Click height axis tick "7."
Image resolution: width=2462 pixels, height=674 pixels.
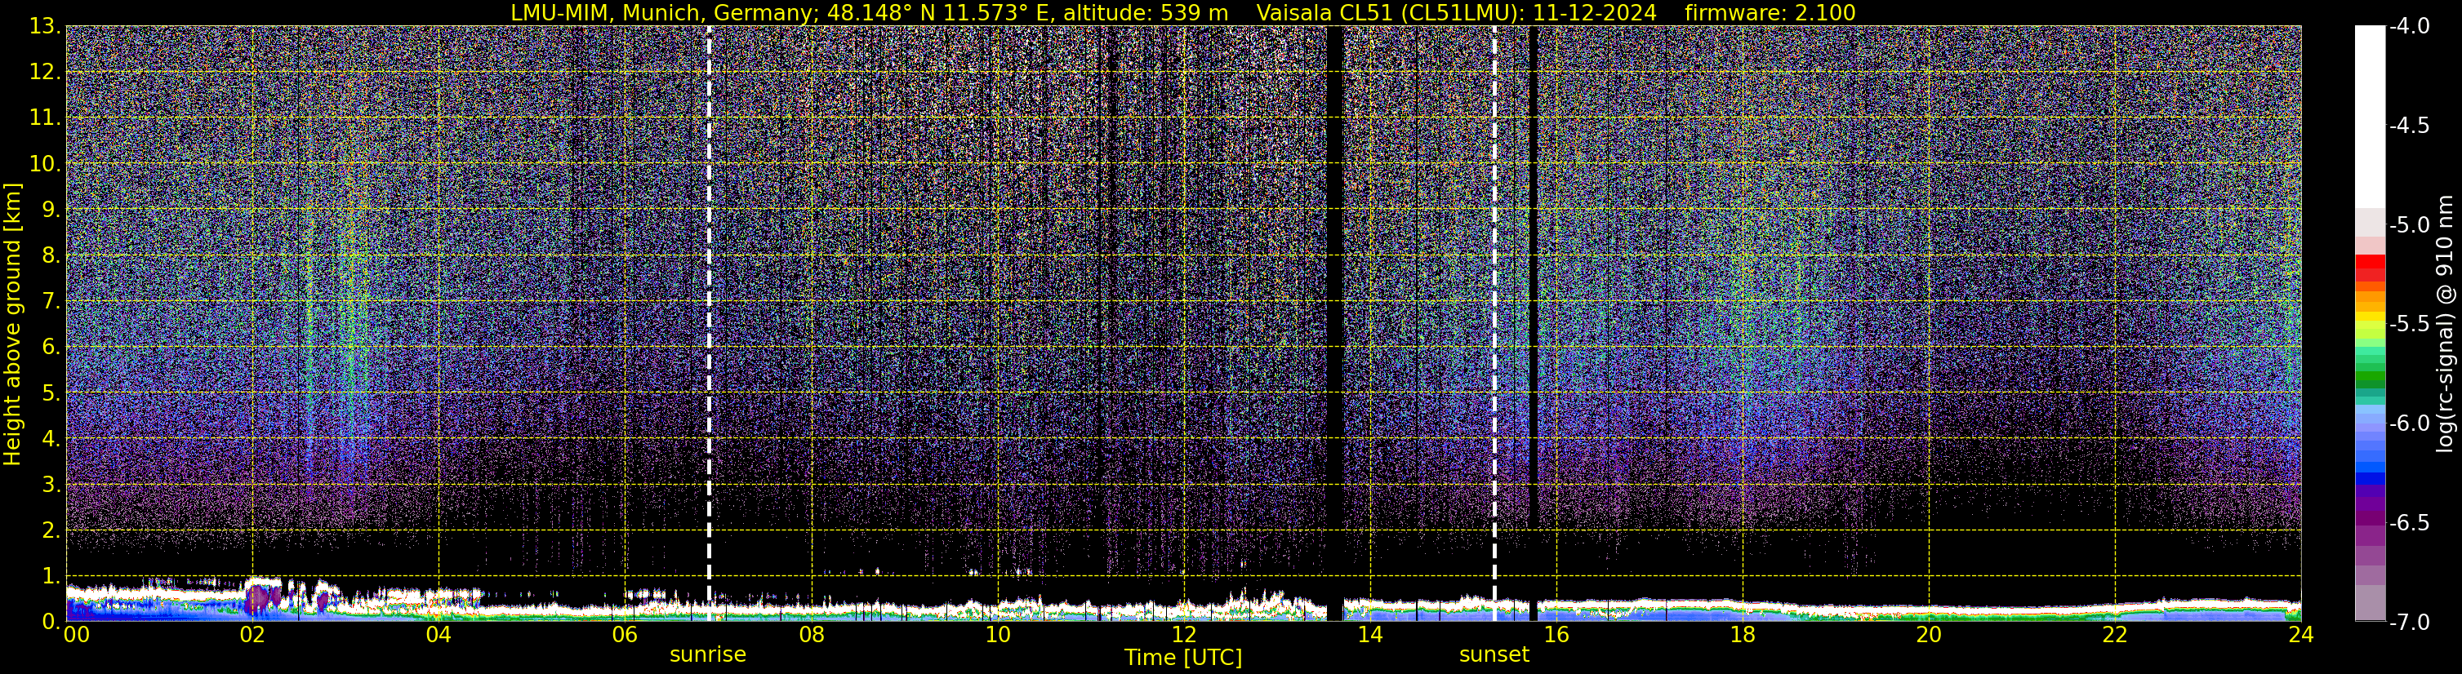click(x=51, y=302)
